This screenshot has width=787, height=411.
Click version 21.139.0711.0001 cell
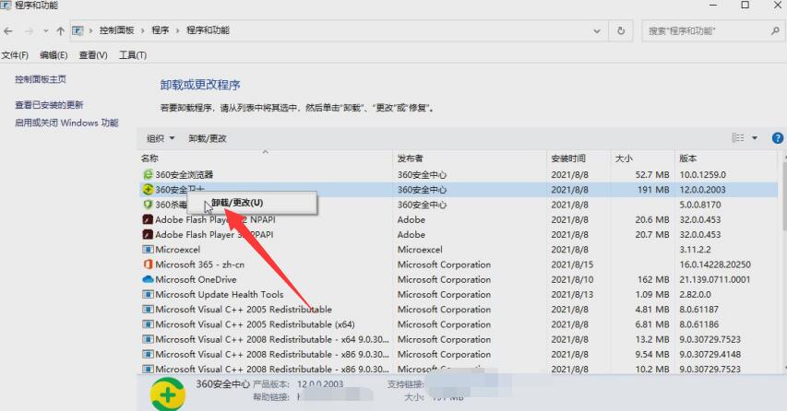click(x=715, y=279)
